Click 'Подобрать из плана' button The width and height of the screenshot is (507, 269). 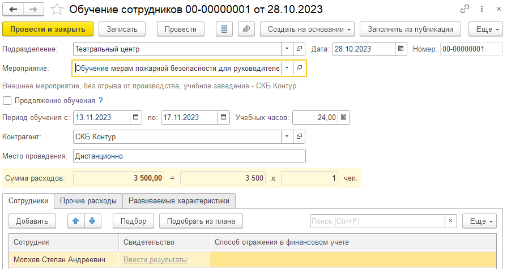click(x=201, y=221)
